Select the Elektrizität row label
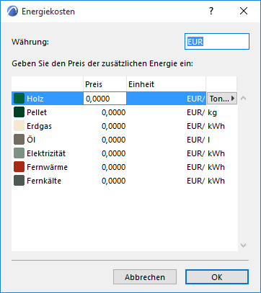This screenshot has height=293, width=261. [x=46, y=153]
